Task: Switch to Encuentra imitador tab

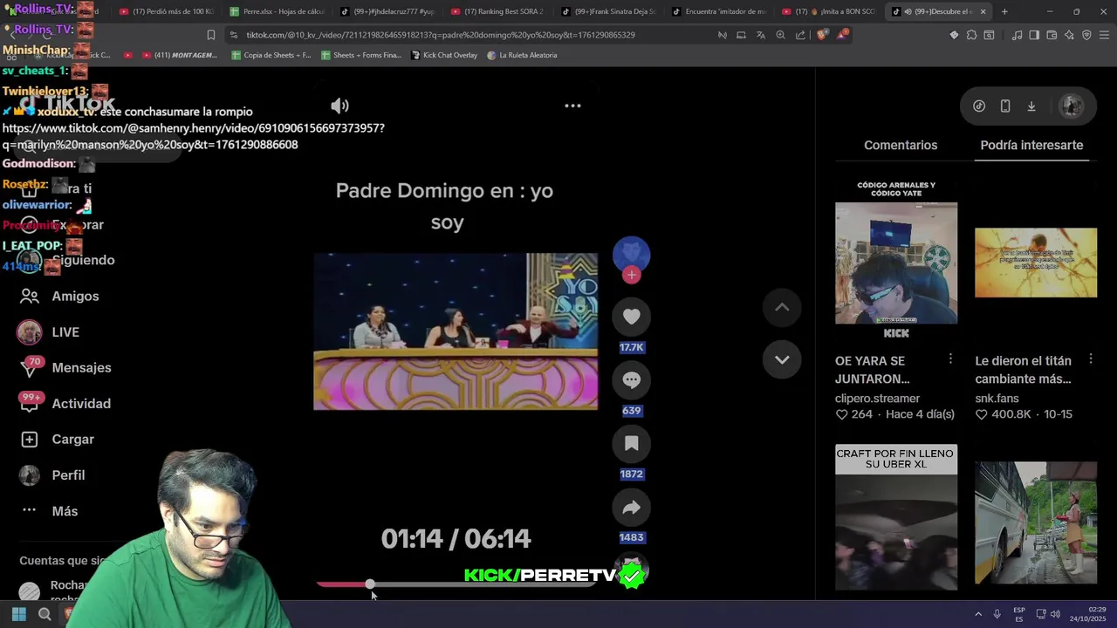Action: pyautogui.click(x=718, y=11)
